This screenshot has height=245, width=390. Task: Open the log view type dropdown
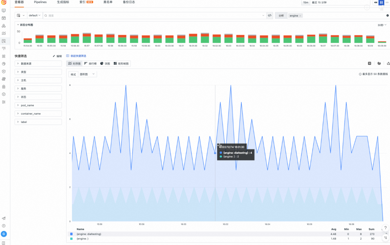click(21, 15)
